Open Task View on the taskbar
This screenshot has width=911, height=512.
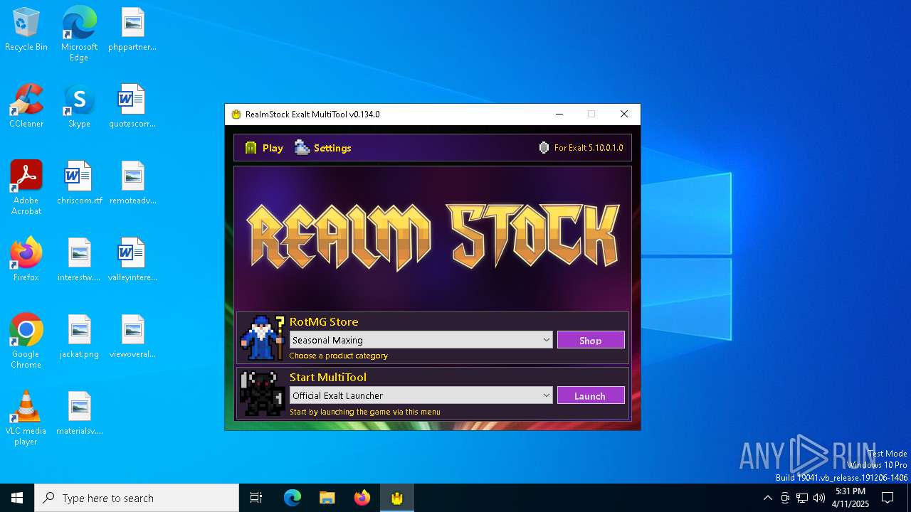[x=256, y=498]
